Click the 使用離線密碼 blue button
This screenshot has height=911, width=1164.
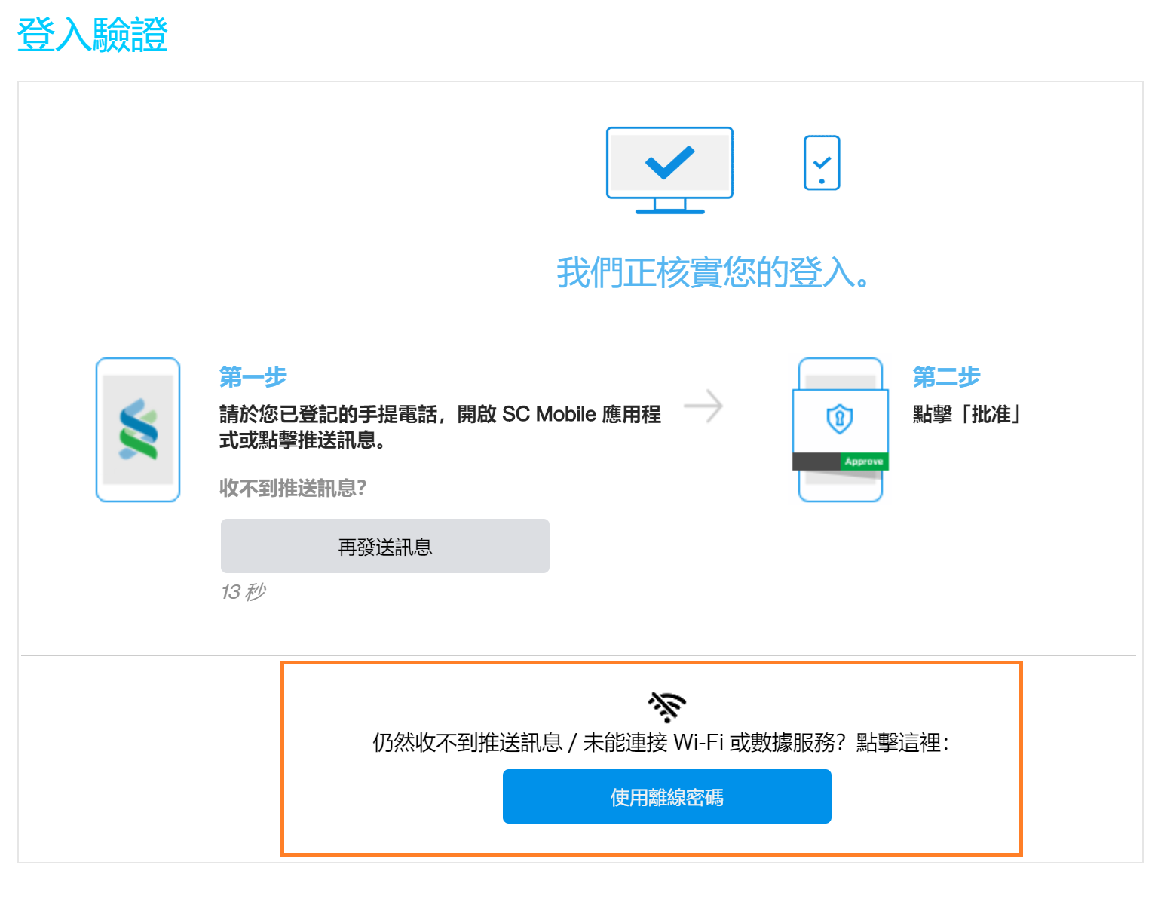pos(666,796)
